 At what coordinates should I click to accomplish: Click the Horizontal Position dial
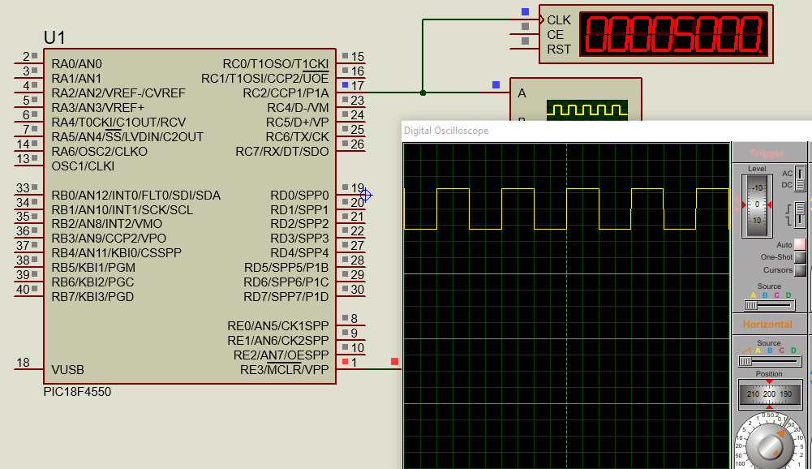click(769, 394)
